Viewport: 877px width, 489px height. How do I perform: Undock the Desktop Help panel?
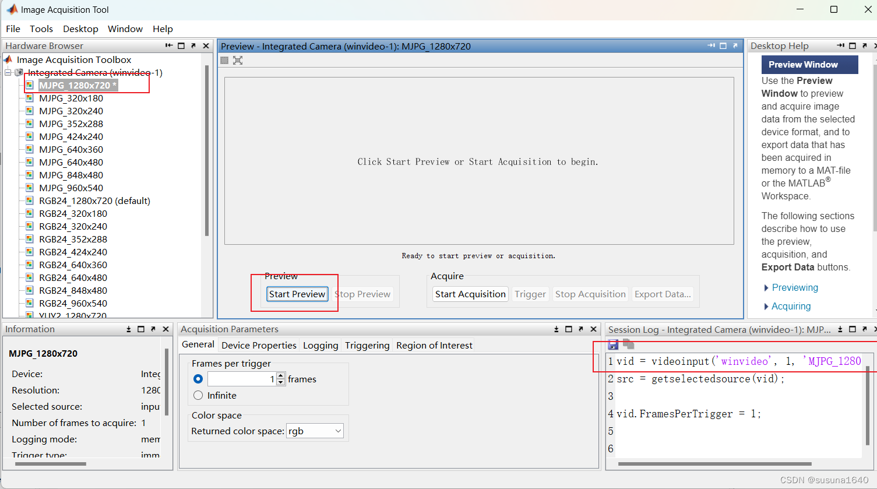865,45
